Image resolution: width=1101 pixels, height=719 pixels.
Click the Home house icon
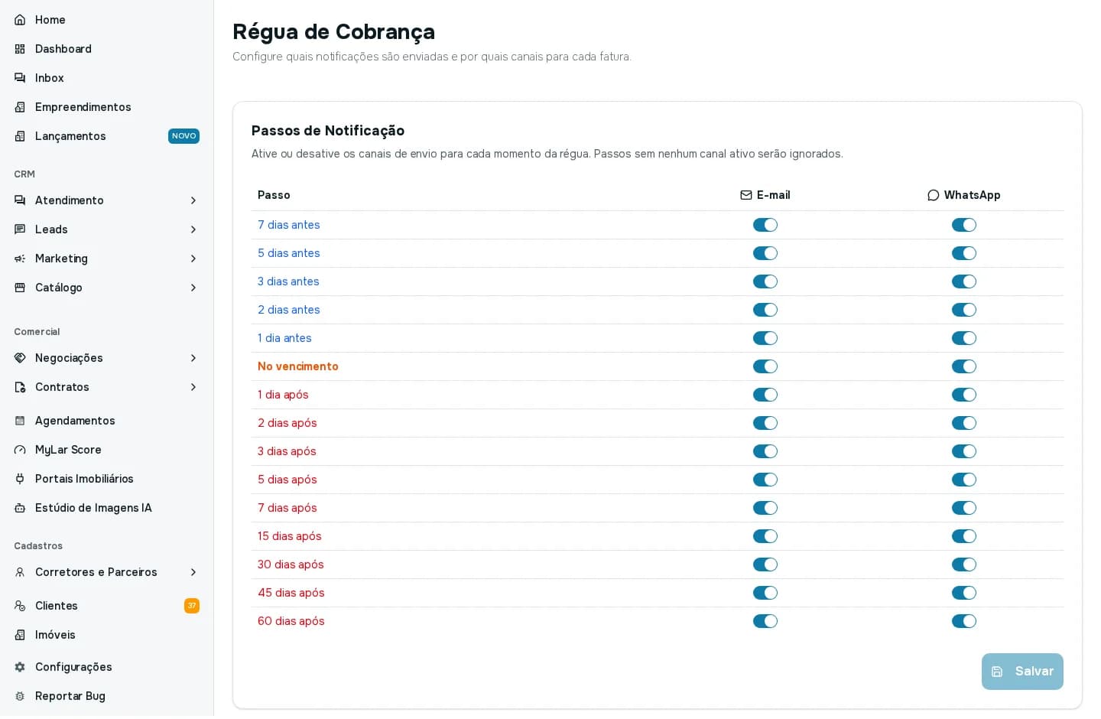(x=20, y=20)
